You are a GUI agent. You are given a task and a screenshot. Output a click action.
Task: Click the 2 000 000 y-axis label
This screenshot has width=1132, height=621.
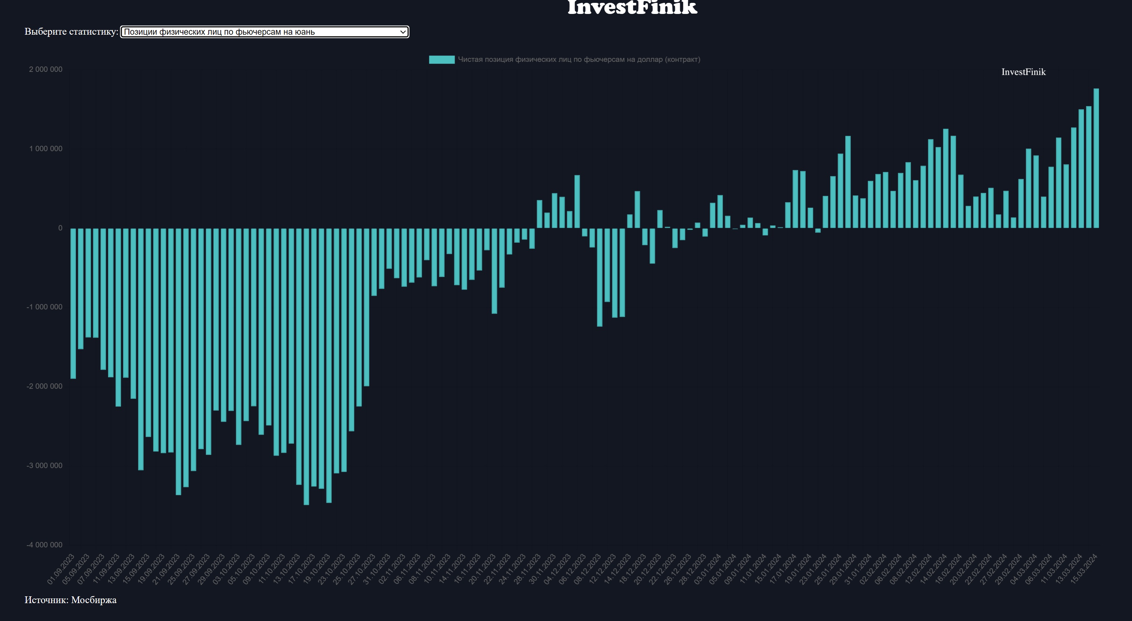click(x=46, y=69)
